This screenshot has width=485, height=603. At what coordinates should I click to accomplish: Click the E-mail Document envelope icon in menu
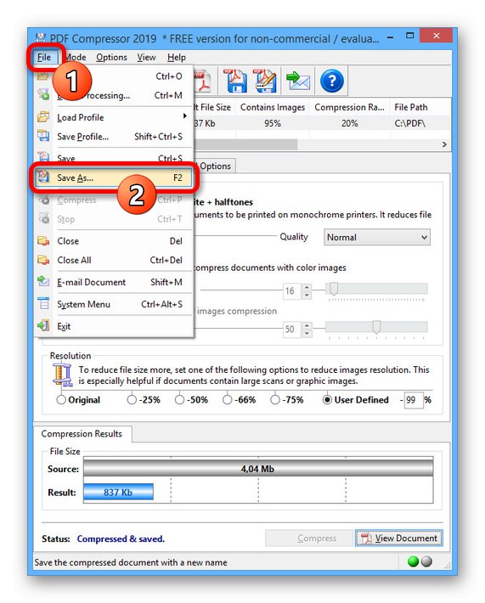pos(43,281)
